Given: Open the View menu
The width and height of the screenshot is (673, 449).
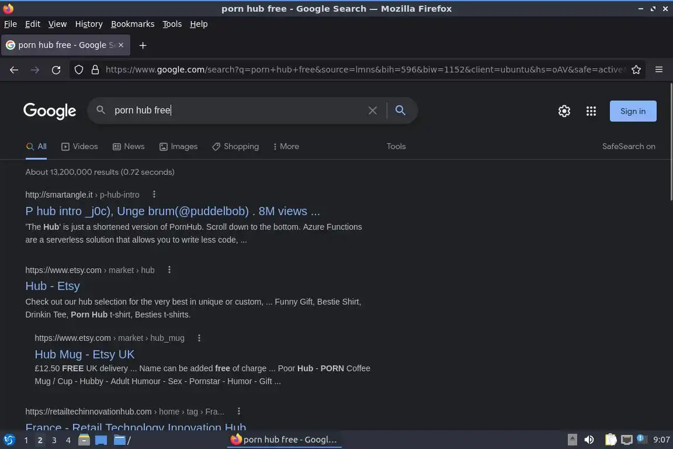Looking at the screenshot, I should tap(57, 24).
